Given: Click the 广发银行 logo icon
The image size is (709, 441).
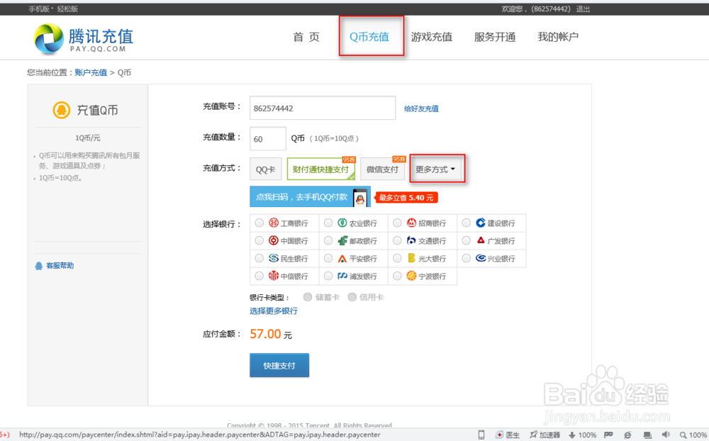Looking at the screenshot, I should coord(481,240).
